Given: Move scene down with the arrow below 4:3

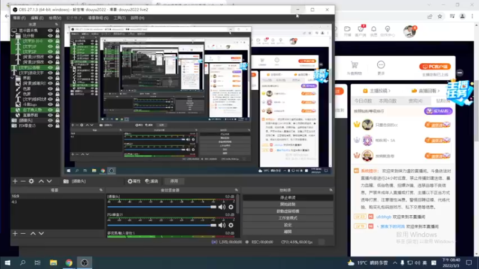Looking at the screenshot, I should click(x=41, y=233).
